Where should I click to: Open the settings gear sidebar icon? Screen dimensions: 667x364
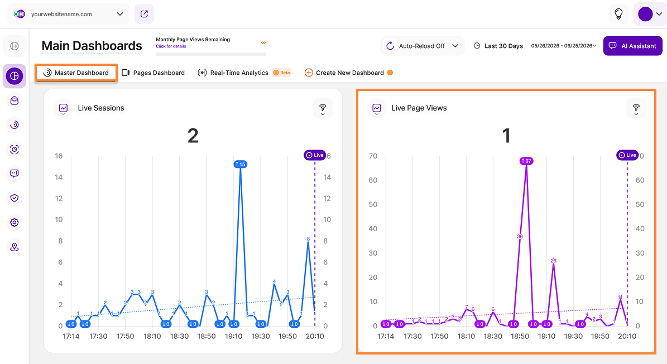point(15,222)
